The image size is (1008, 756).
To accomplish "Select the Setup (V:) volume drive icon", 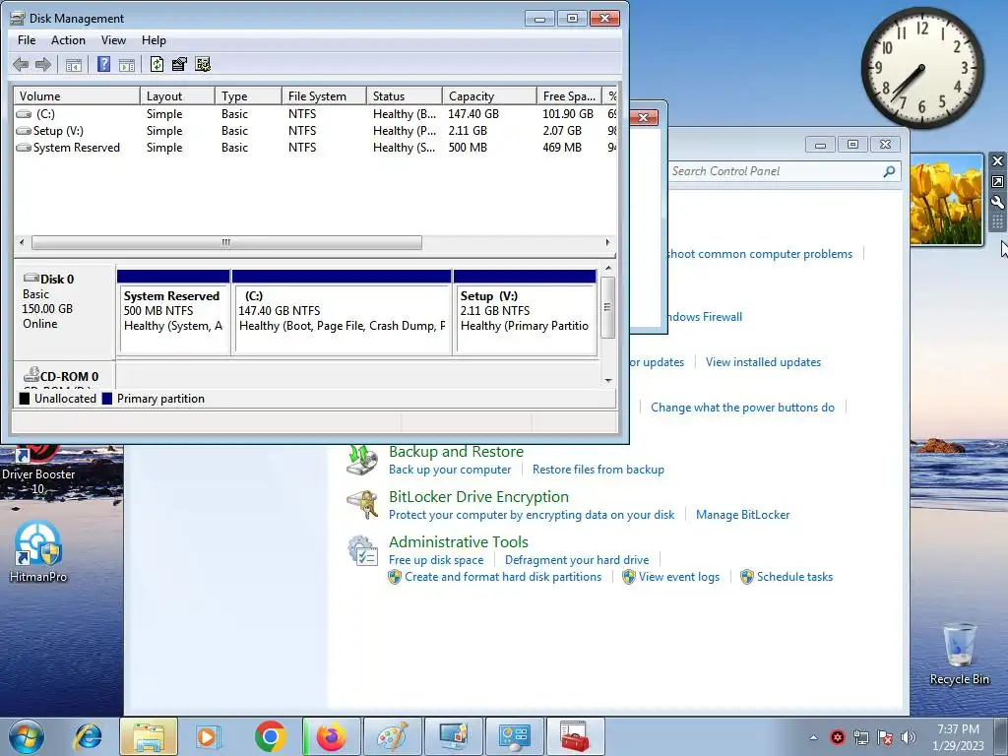I will 24,131.
